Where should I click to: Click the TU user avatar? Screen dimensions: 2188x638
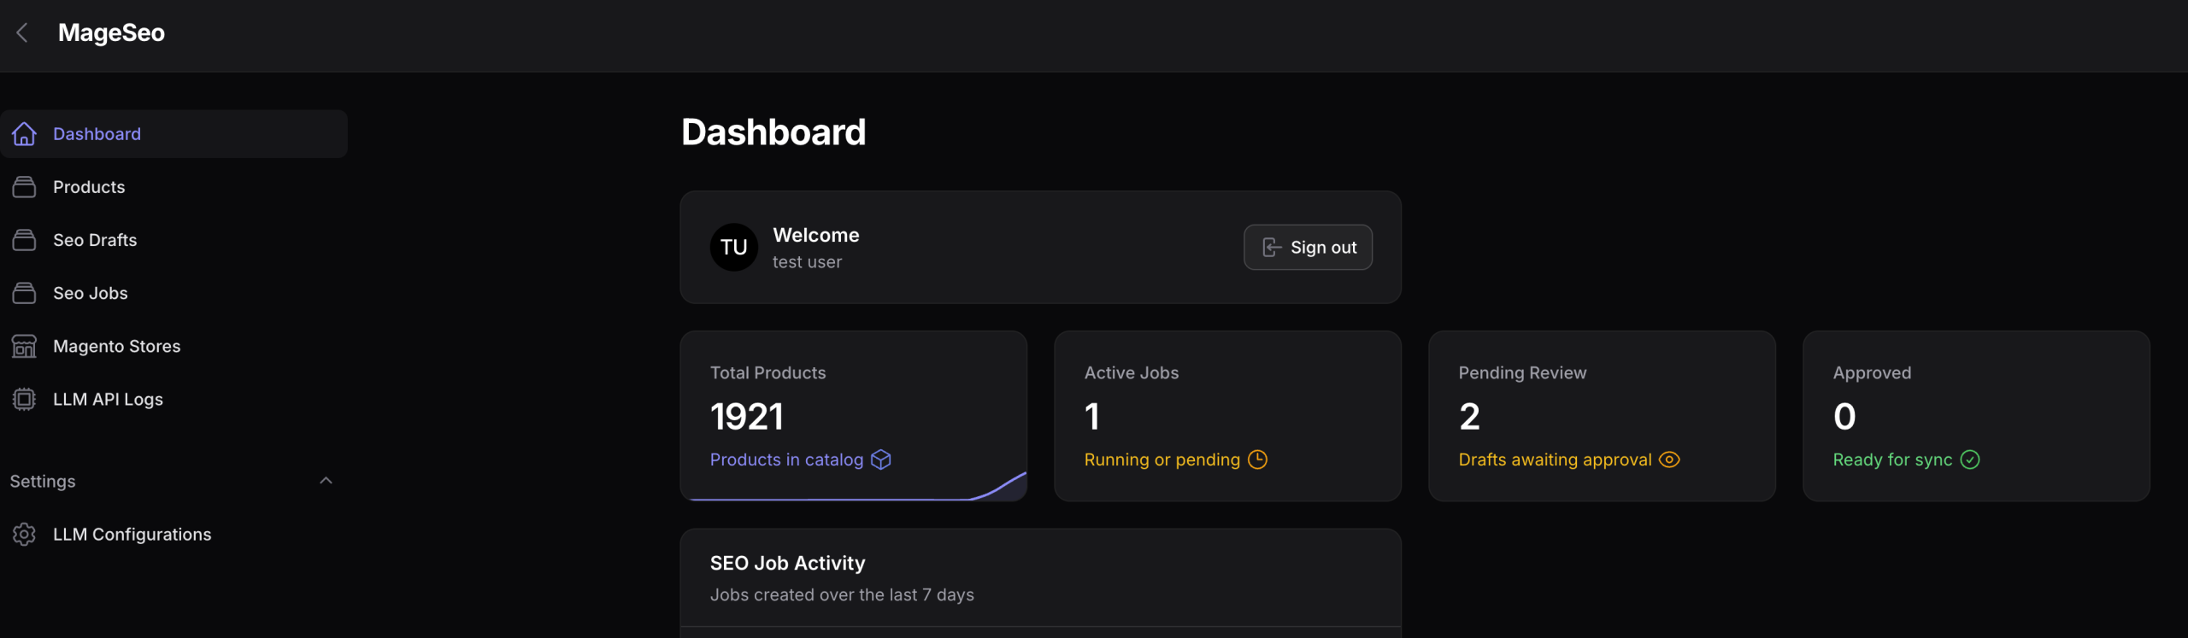733,248
